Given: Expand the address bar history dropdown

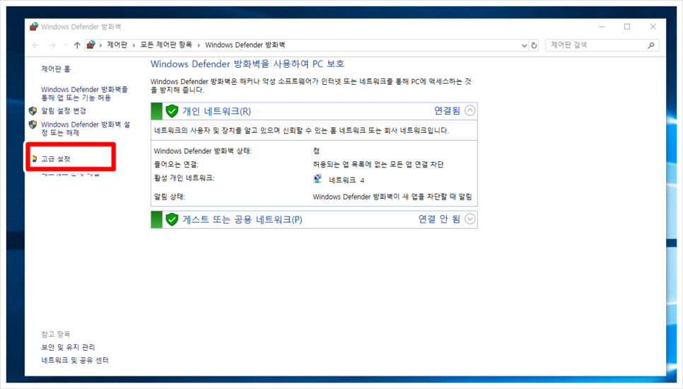Looking at the screenshot, I should point(524,45).
